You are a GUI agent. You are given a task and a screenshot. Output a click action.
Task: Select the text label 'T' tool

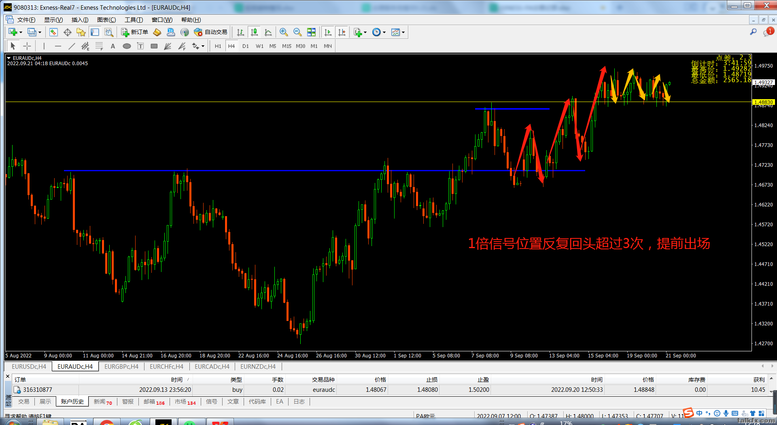click(x=140, y=46)
